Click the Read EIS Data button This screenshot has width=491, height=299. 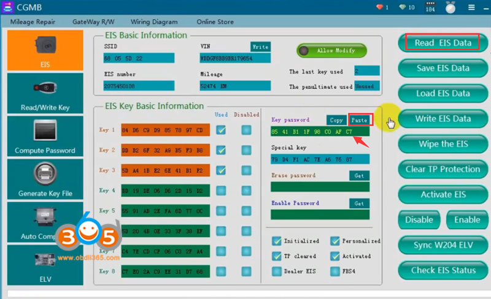pos(443,43)
